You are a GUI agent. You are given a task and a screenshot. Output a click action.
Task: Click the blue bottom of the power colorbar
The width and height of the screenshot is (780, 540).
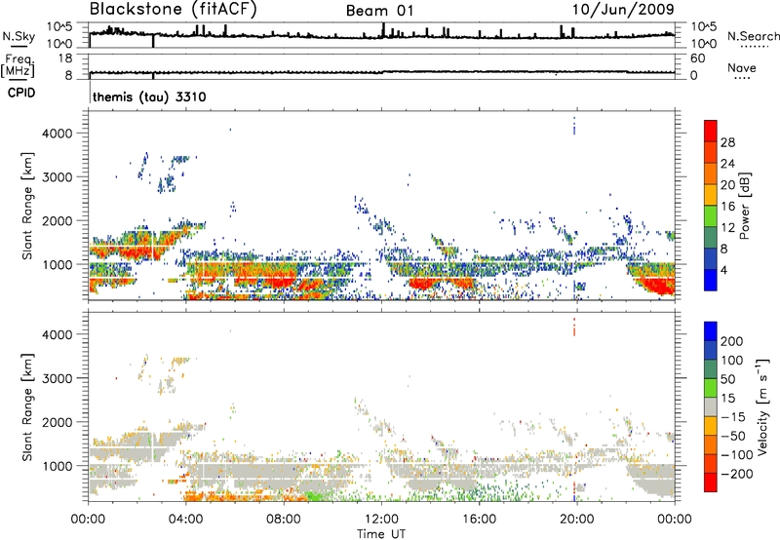click(x=711, y=280)
